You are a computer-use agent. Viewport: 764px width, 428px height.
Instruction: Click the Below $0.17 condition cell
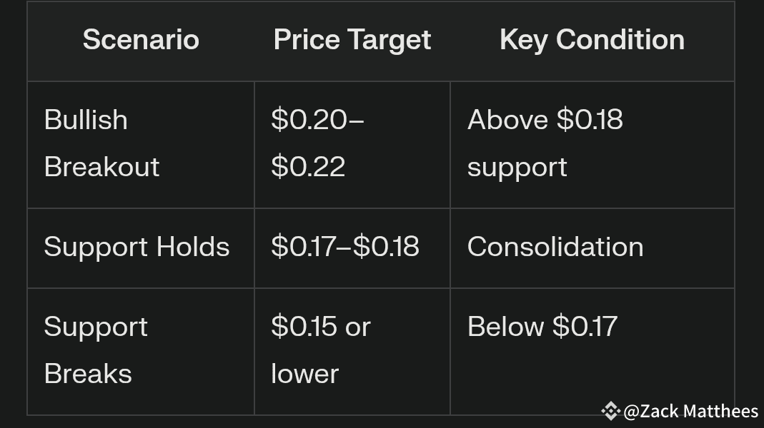(542, 327)
